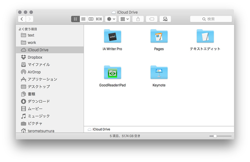This screenshot has height=162, width=250.
Task: Adjust the icon size slider
Action: tap(215, 136)
